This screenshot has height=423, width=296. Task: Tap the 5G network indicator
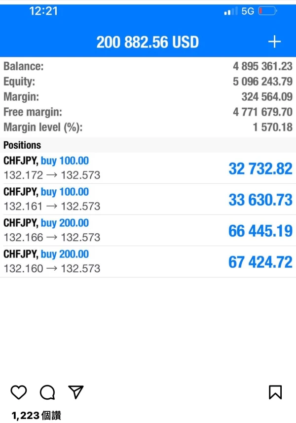click(248, 11)
